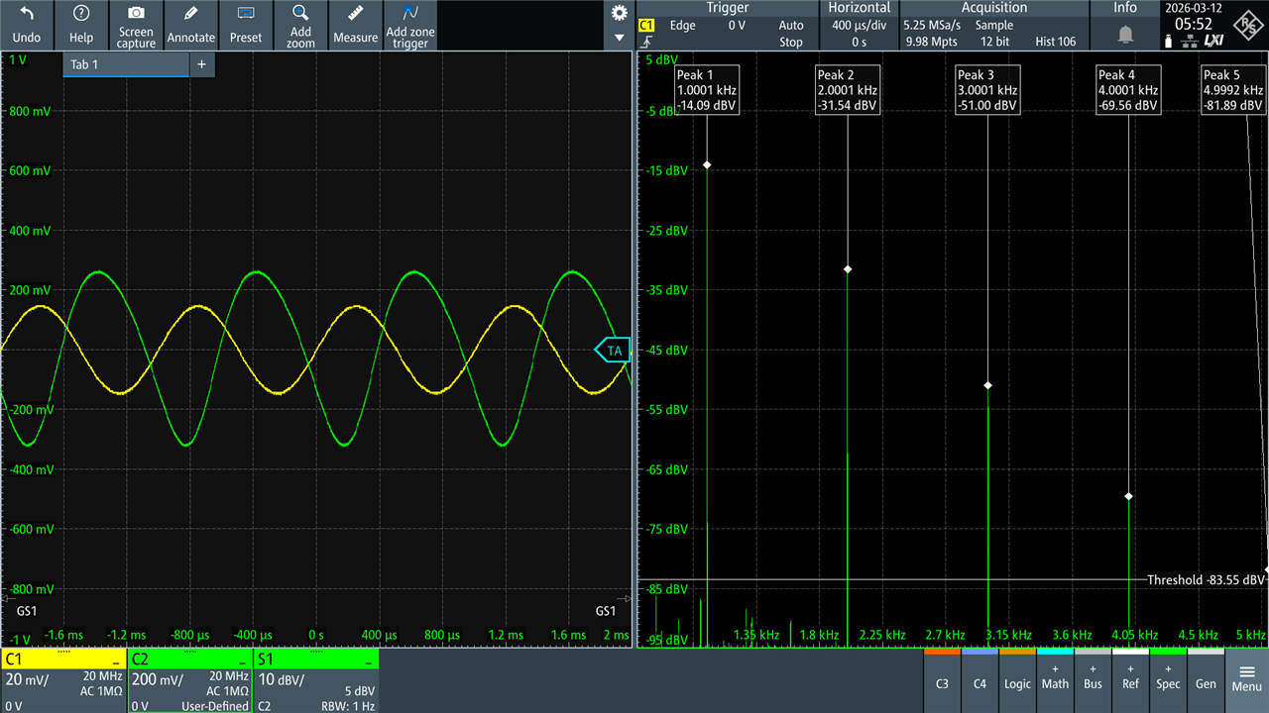Image resolution: width=1269 pixels, height=713 pixels.
Task: Open notifications bell under Info
Action: coord(1125,35)
